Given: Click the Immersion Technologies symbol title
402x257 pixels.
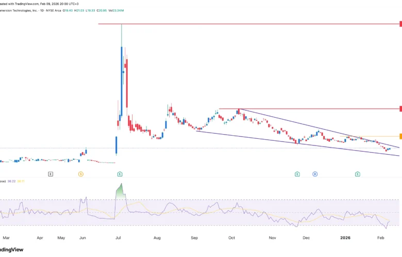Looking at the screenshot, I should point(20,11).
